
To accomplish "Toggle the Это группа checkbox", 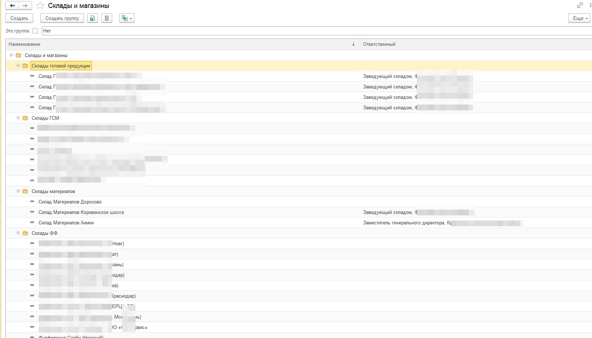I will coord(35,31).
